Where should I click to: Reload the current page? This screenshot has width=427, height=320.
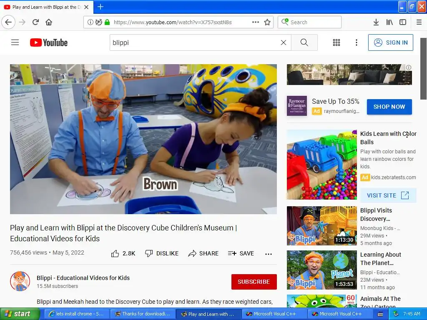coord(35,22)
